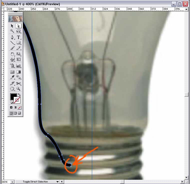Screen dimensions: 190x184
Task: Select the Paintbrush tool
Action: coord(12,48)
